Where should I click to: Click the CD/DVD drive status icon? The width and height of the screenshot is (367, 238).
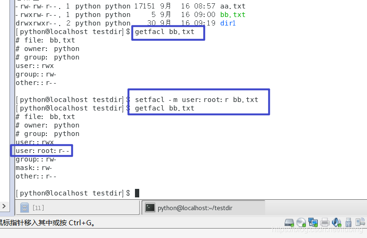click(301, 222)
